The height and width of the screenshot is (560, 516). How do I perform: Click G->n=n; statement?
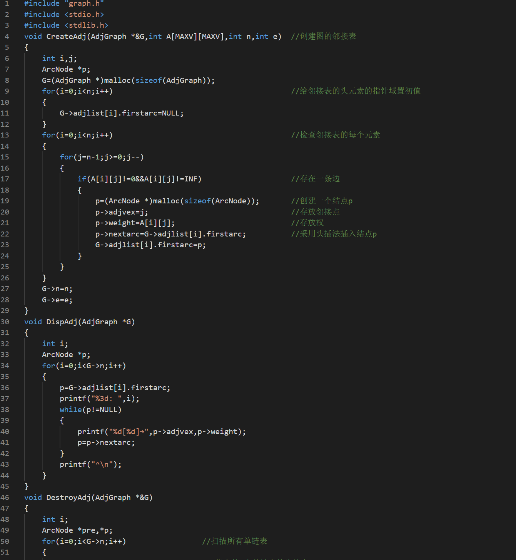pyautogui.click(x=57, y=288)
